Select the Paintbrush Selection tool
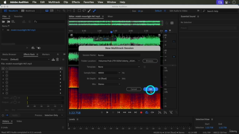This screenshot has width=239, height=134. point(89,11)
